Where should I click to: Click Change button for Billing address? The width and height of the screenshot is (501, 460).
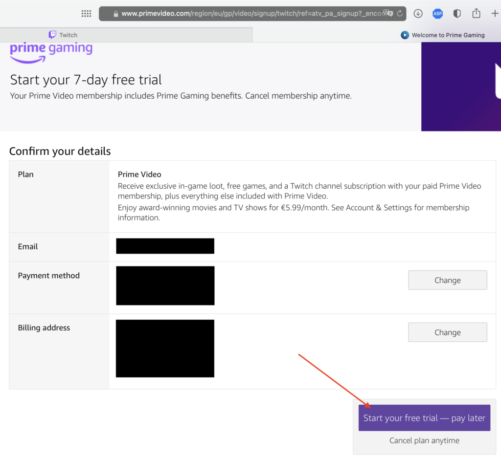pos(447,332)
